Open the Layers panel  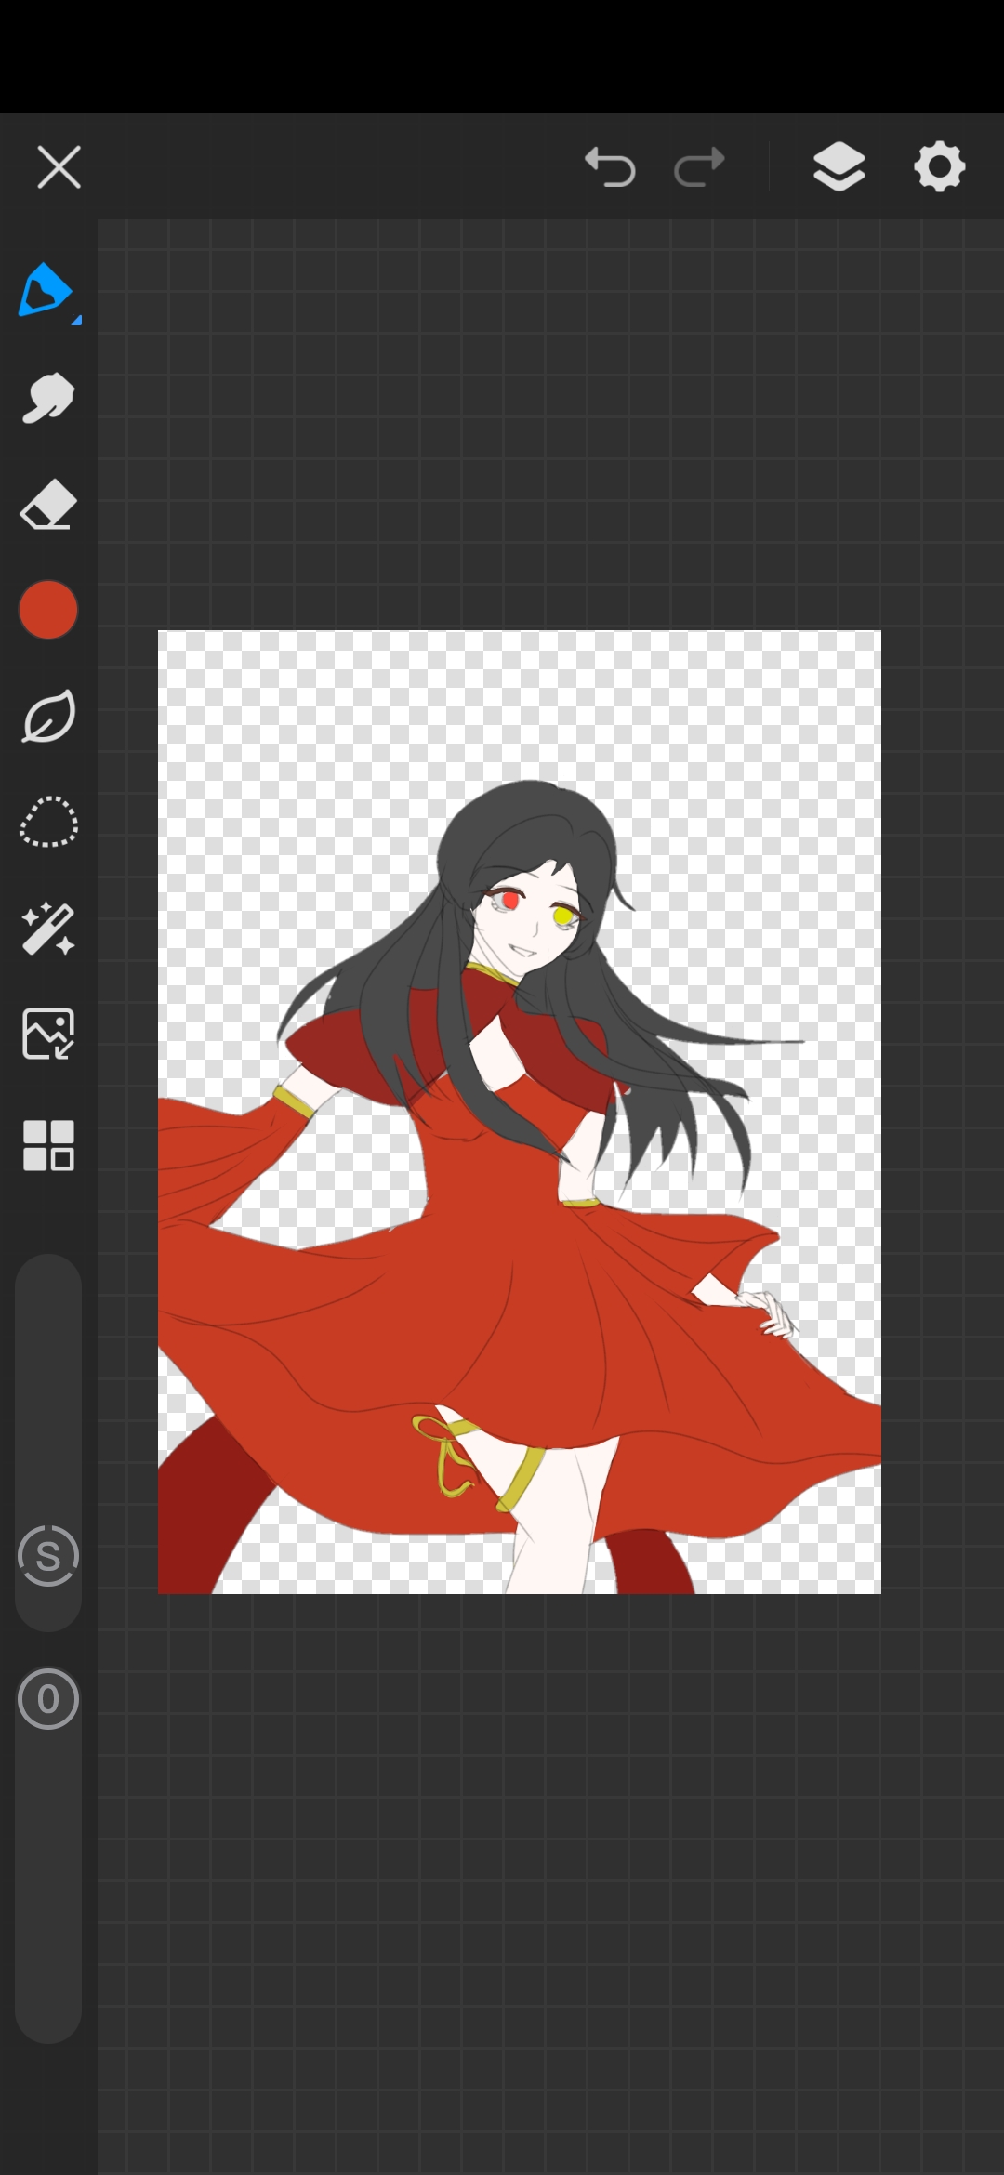point(839,168)
